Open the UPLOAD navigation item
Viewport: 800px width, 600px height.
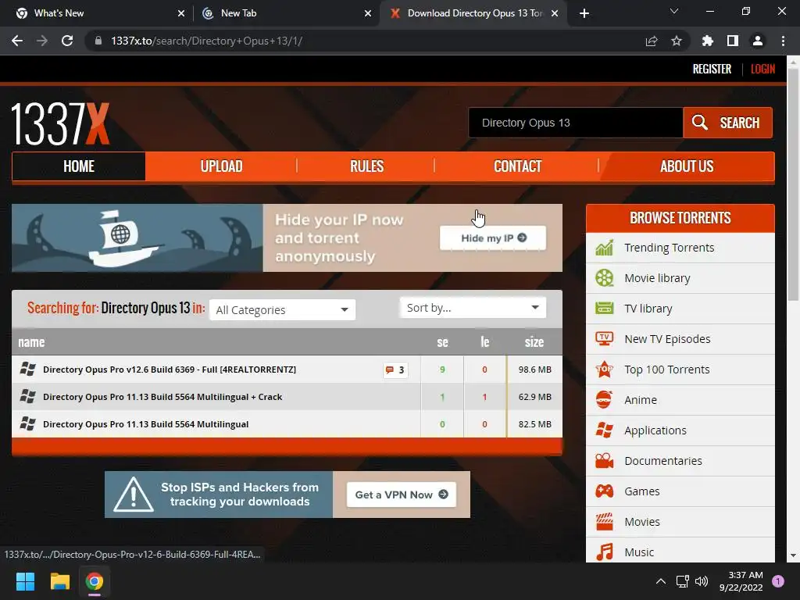221,166
